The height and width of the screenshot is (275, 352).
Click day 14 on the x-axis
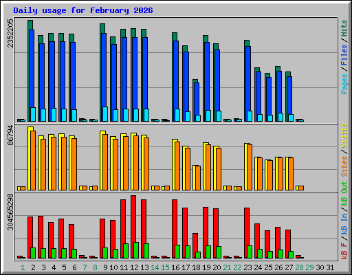[x=155, y=267]
